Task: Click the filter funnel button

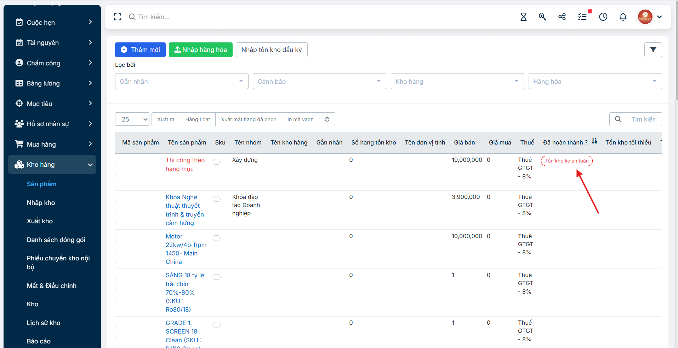Action: pos(653,50)
